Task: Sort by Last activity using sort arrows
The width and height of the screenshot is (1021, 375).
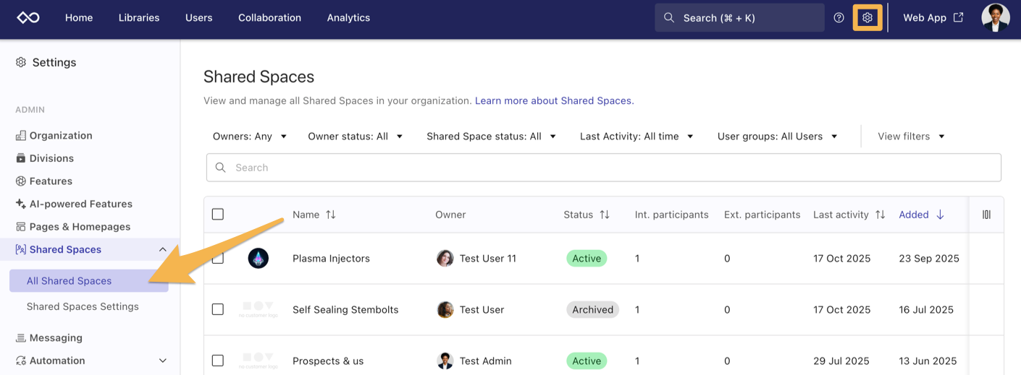Action: [x=881, y=215]
